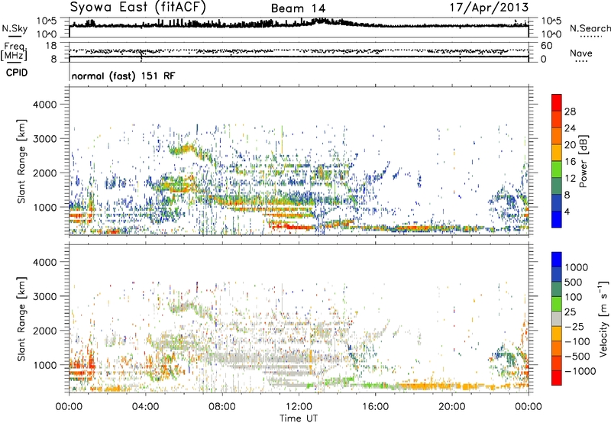Image resolution: width=611 pixels, height=423 pixels.
Task: Click the yellow −100 to −25 Velocity segment
Action: (557, 334)
